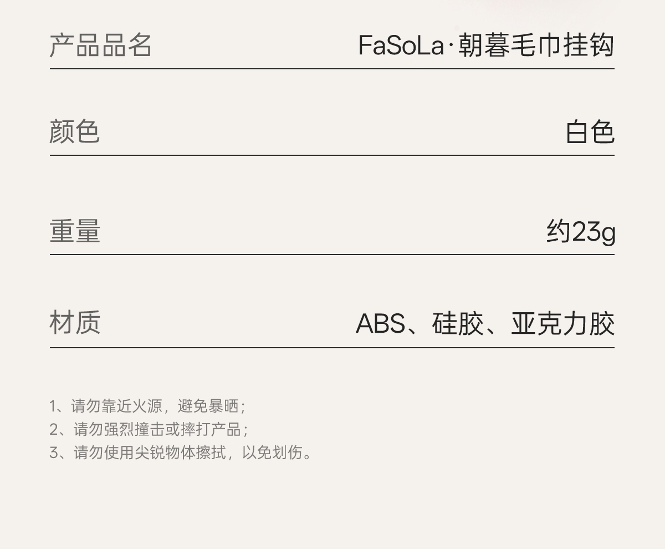
Task: Select the 约23g weight value
Action: click(x=581, y=232)
